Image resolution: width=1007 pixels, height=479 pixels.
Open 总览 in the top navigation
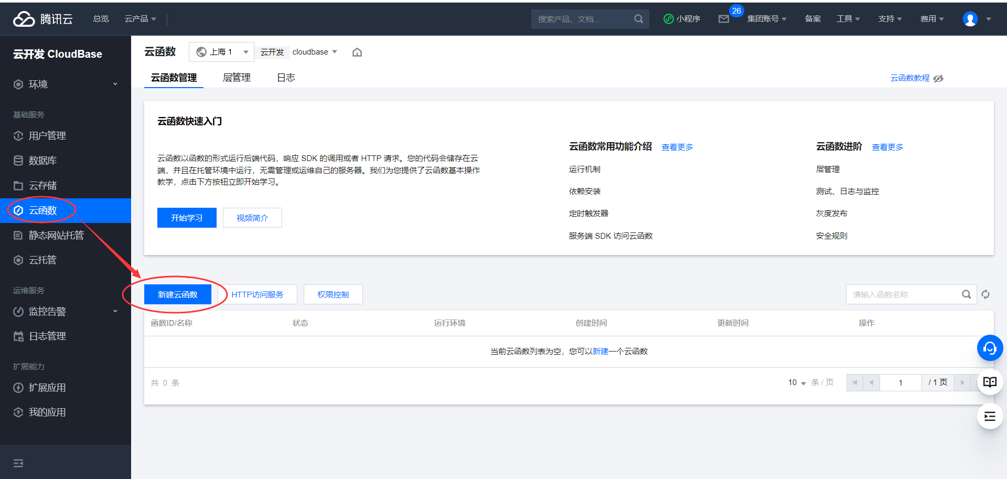coord(101,19)
